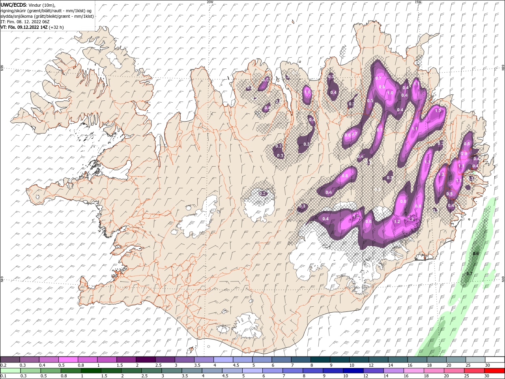Click the darkest purple 2 snow legend swatch
The height and width of the screenshot is (379, 505).
(x=145, y=360)
